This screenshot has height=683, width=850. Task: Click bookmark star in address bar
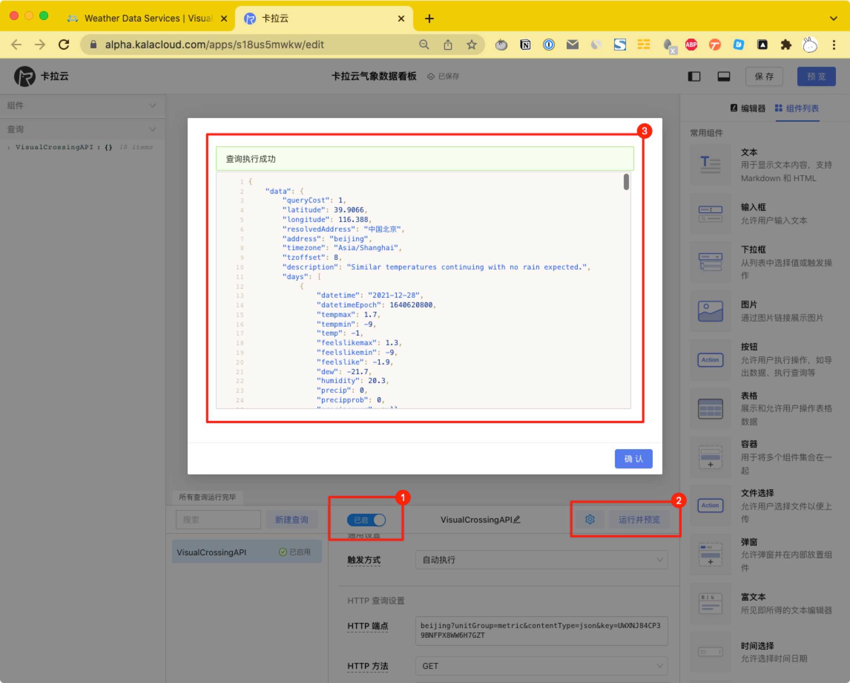click(x=471, y=45)
